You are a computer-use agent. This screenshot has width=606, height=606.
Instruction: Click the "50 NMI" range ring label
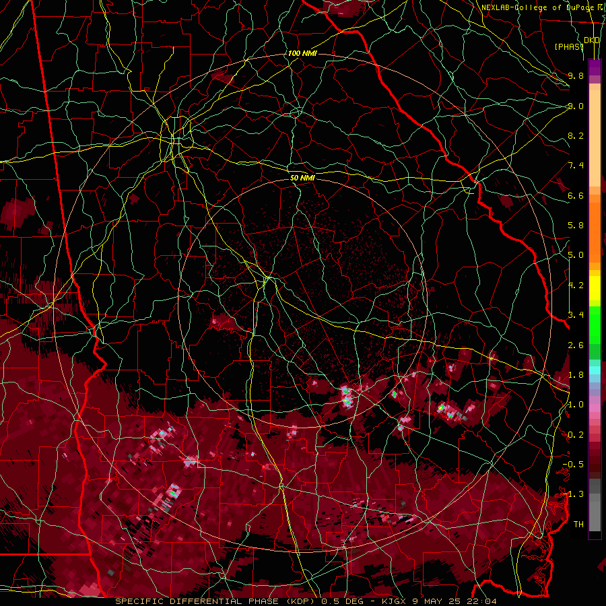pyautogui.click(x=302, y=178)
